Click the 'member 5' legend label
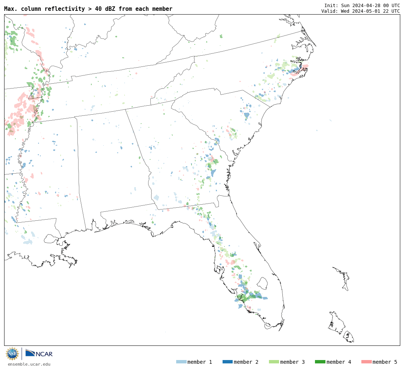 coord(385,362)
